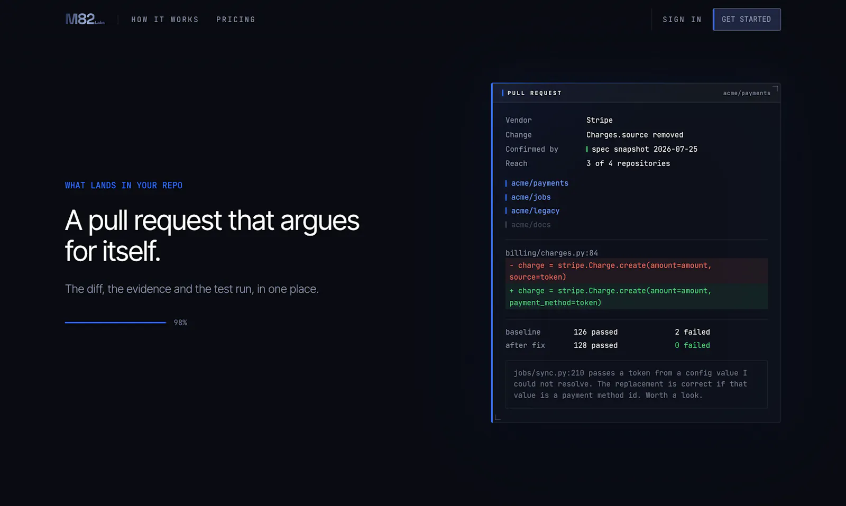Click the baseline '126 passed' result
846x506 pixels.
pyautogui.click(x=595, y=332)
